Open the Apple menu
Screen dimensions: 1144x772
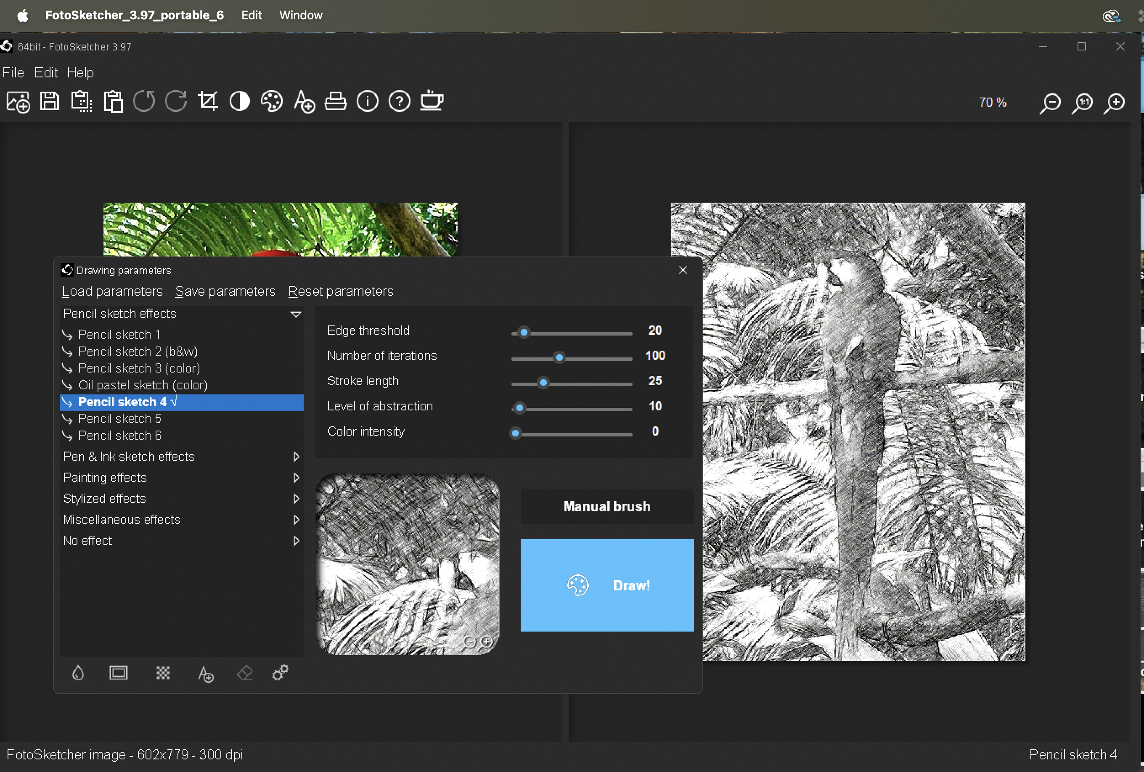pos(23,16)
